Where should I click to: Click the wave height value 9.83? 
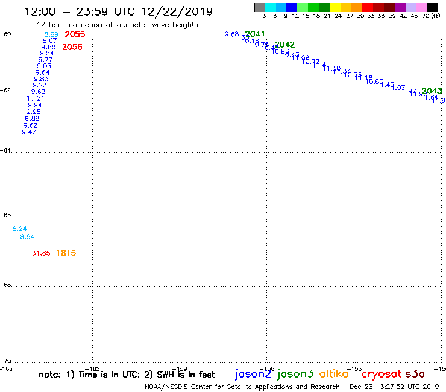point(41,79)
